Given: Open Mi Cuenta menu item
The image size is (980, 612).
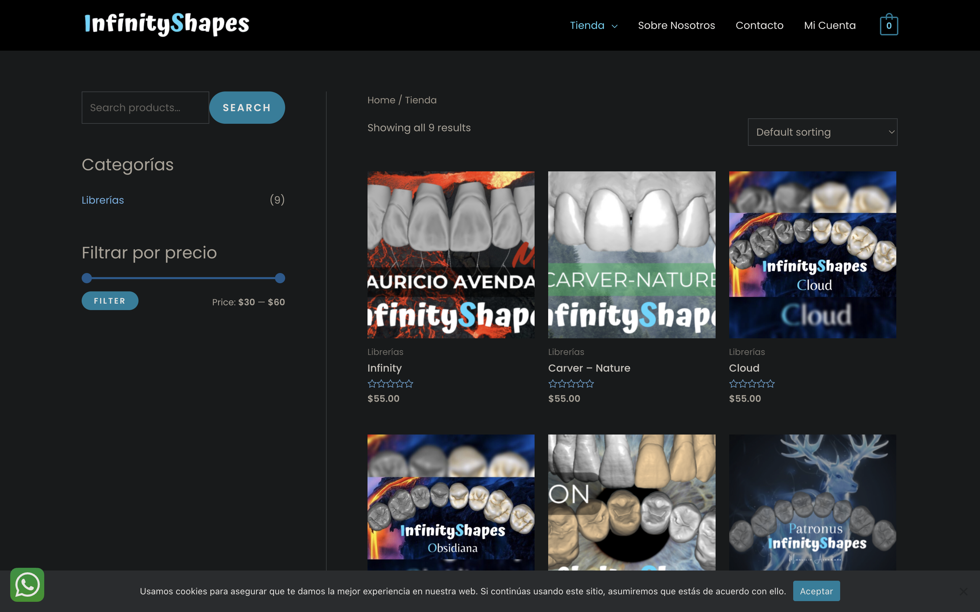Looking at the screenshot, I should coord(829,26).
